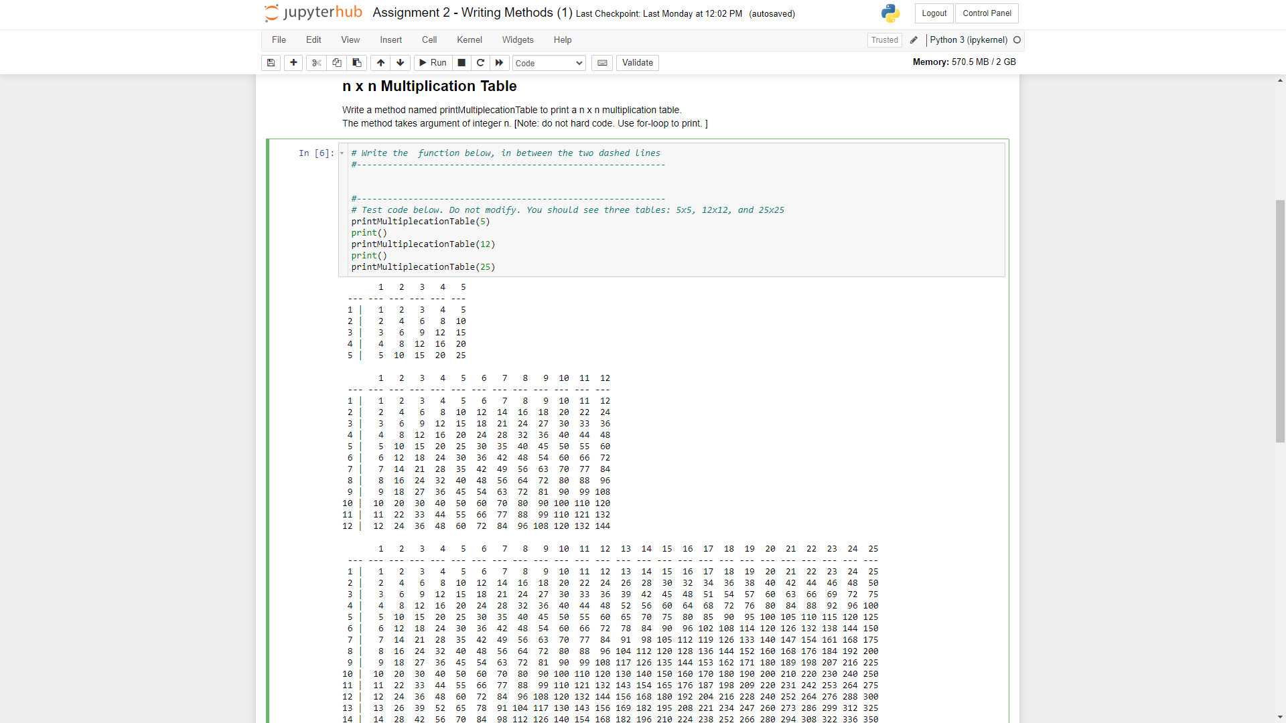This screenshot has width=1286, height=723.
Task: Open the Kernel menu
Action: [469, 40]
